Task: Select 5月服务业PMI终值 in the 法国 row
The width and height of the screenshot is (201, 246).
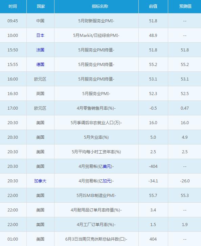Action: pos(96,50)
